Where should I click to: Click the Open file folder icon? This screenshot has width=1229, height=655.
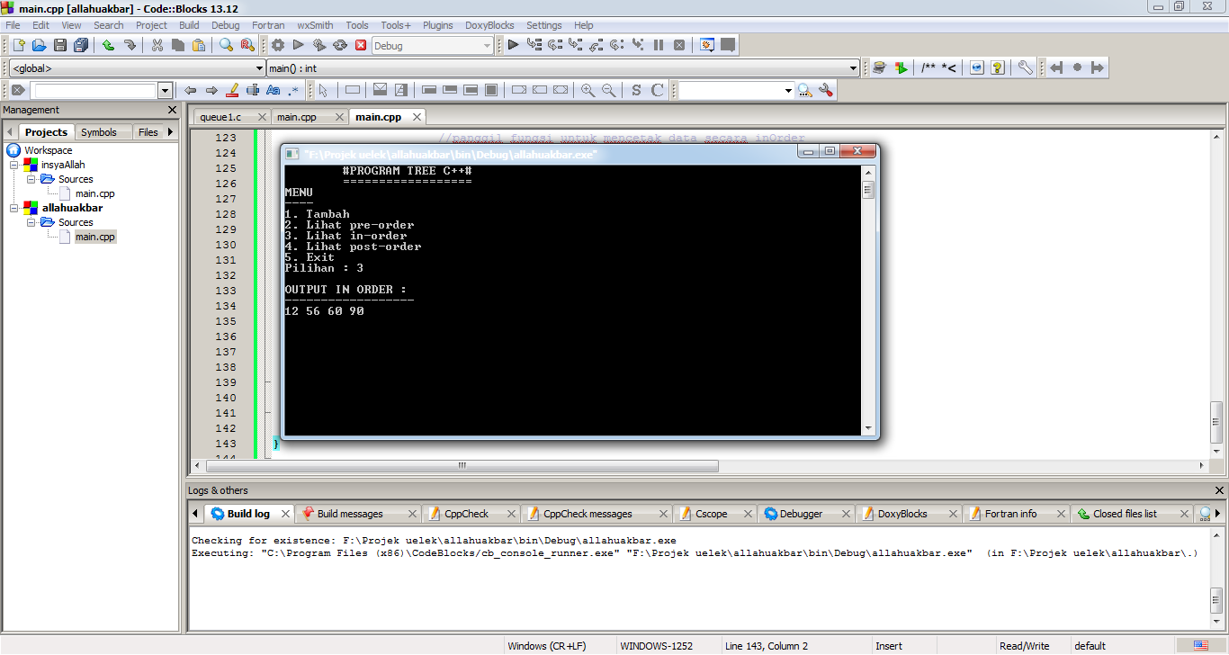coord(40,45)
